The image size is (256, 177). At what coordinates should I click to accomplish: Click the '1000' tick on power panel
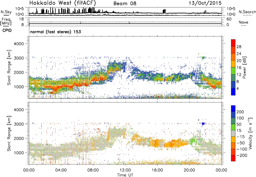point(19,87)
